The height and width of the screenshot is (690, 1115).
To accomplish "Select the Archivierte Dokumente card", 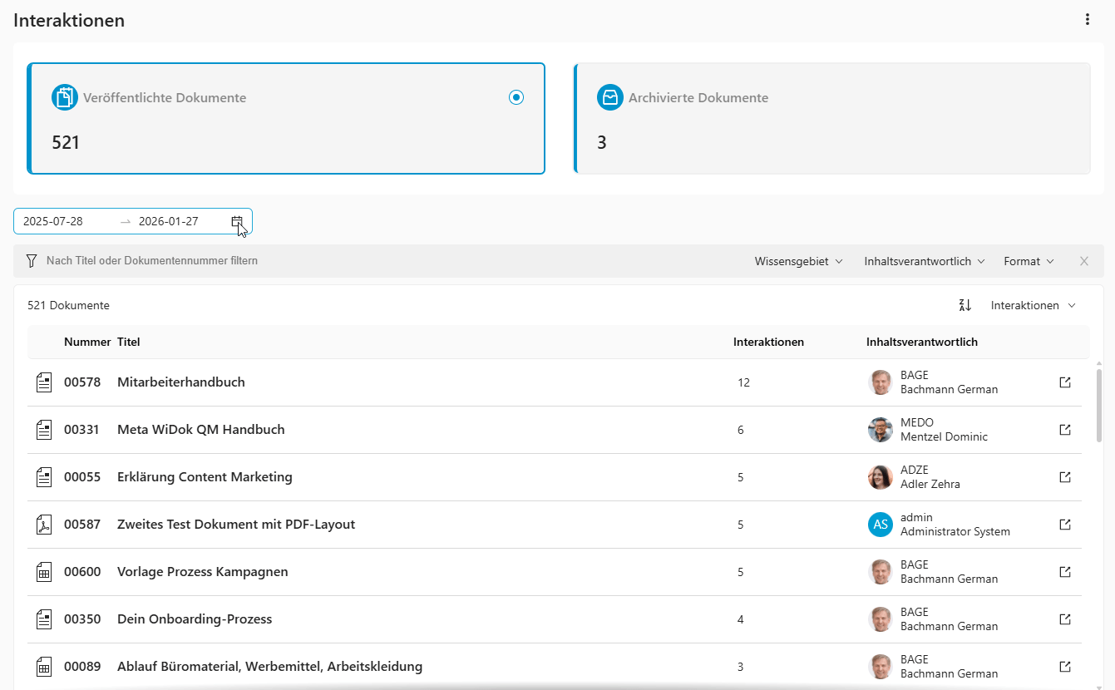I will (x=831, y=119).
